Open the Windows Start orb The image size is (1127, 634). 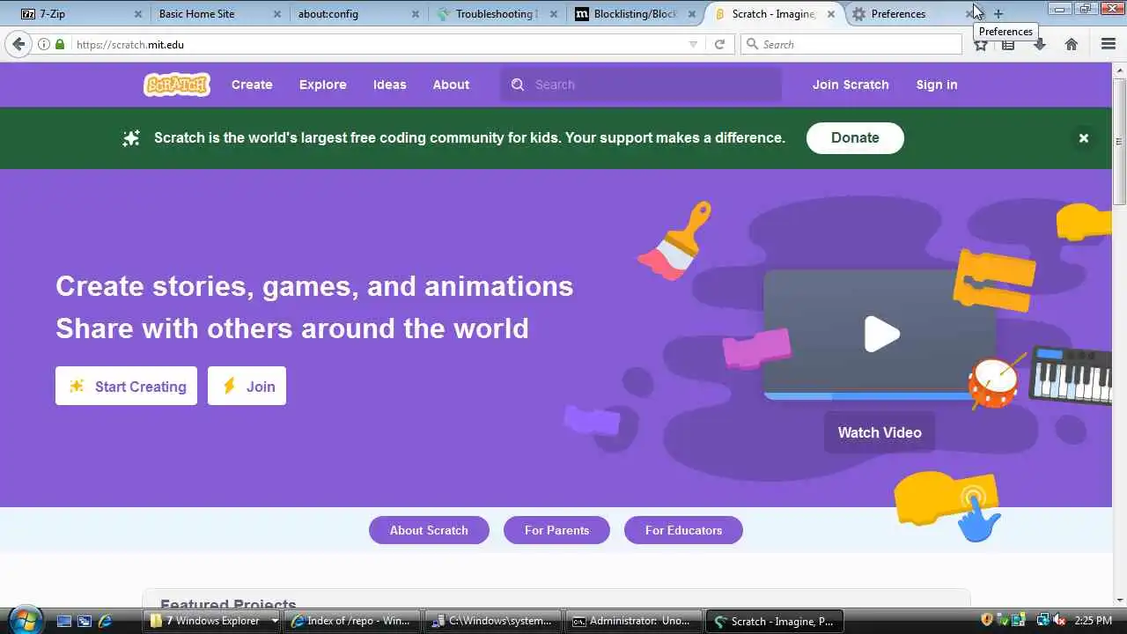point(25,619)
